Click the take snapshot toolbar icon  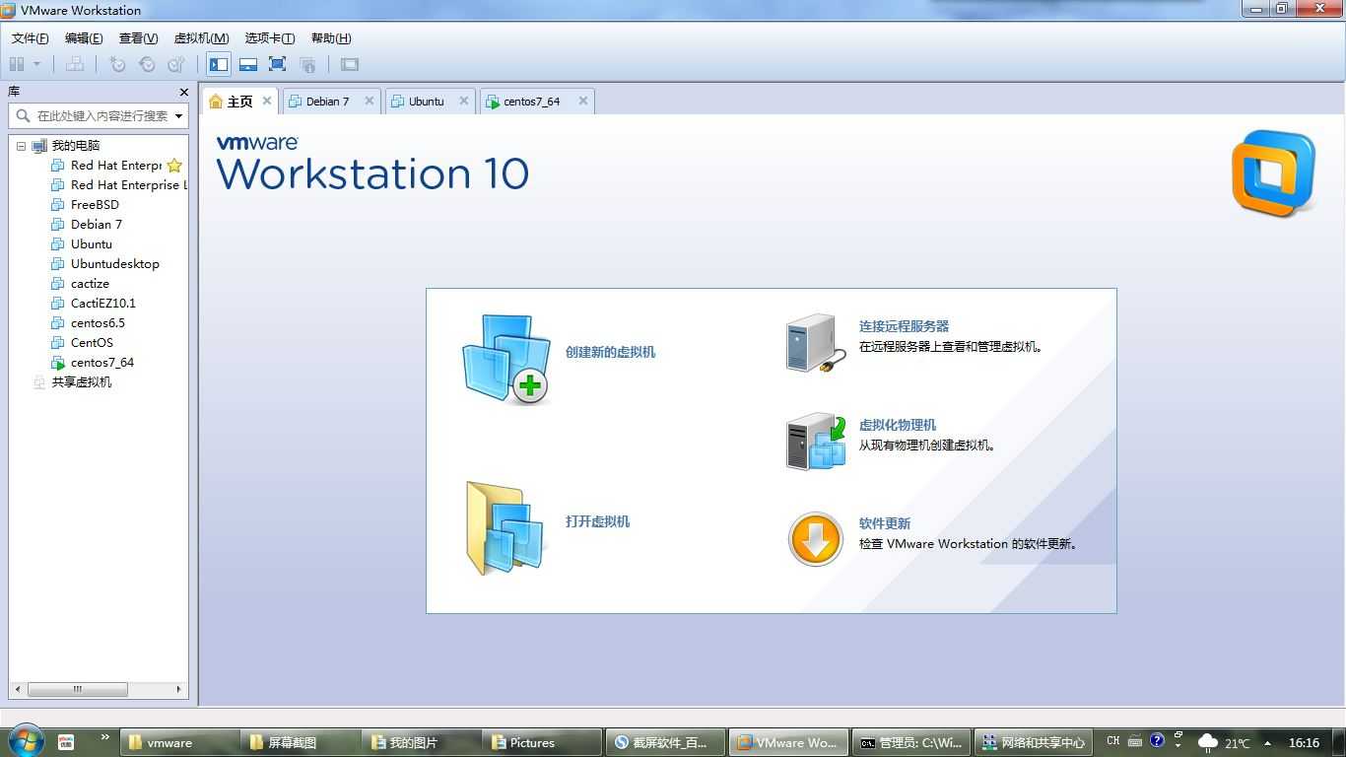click(x=117, y=64)
